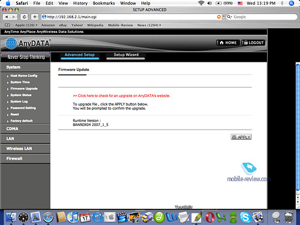Viewport: 300px width, 225px height.
Task: Click the Google search field
Action: click(262, 17)
